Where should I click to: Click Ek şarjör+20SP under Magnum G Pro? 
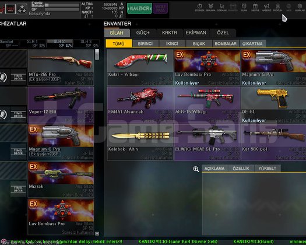coord(45,154)
